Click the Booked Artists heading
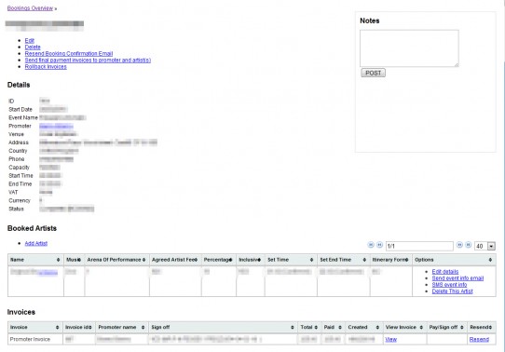This screenshot has height=352, width=505. (x=32, y=228)
